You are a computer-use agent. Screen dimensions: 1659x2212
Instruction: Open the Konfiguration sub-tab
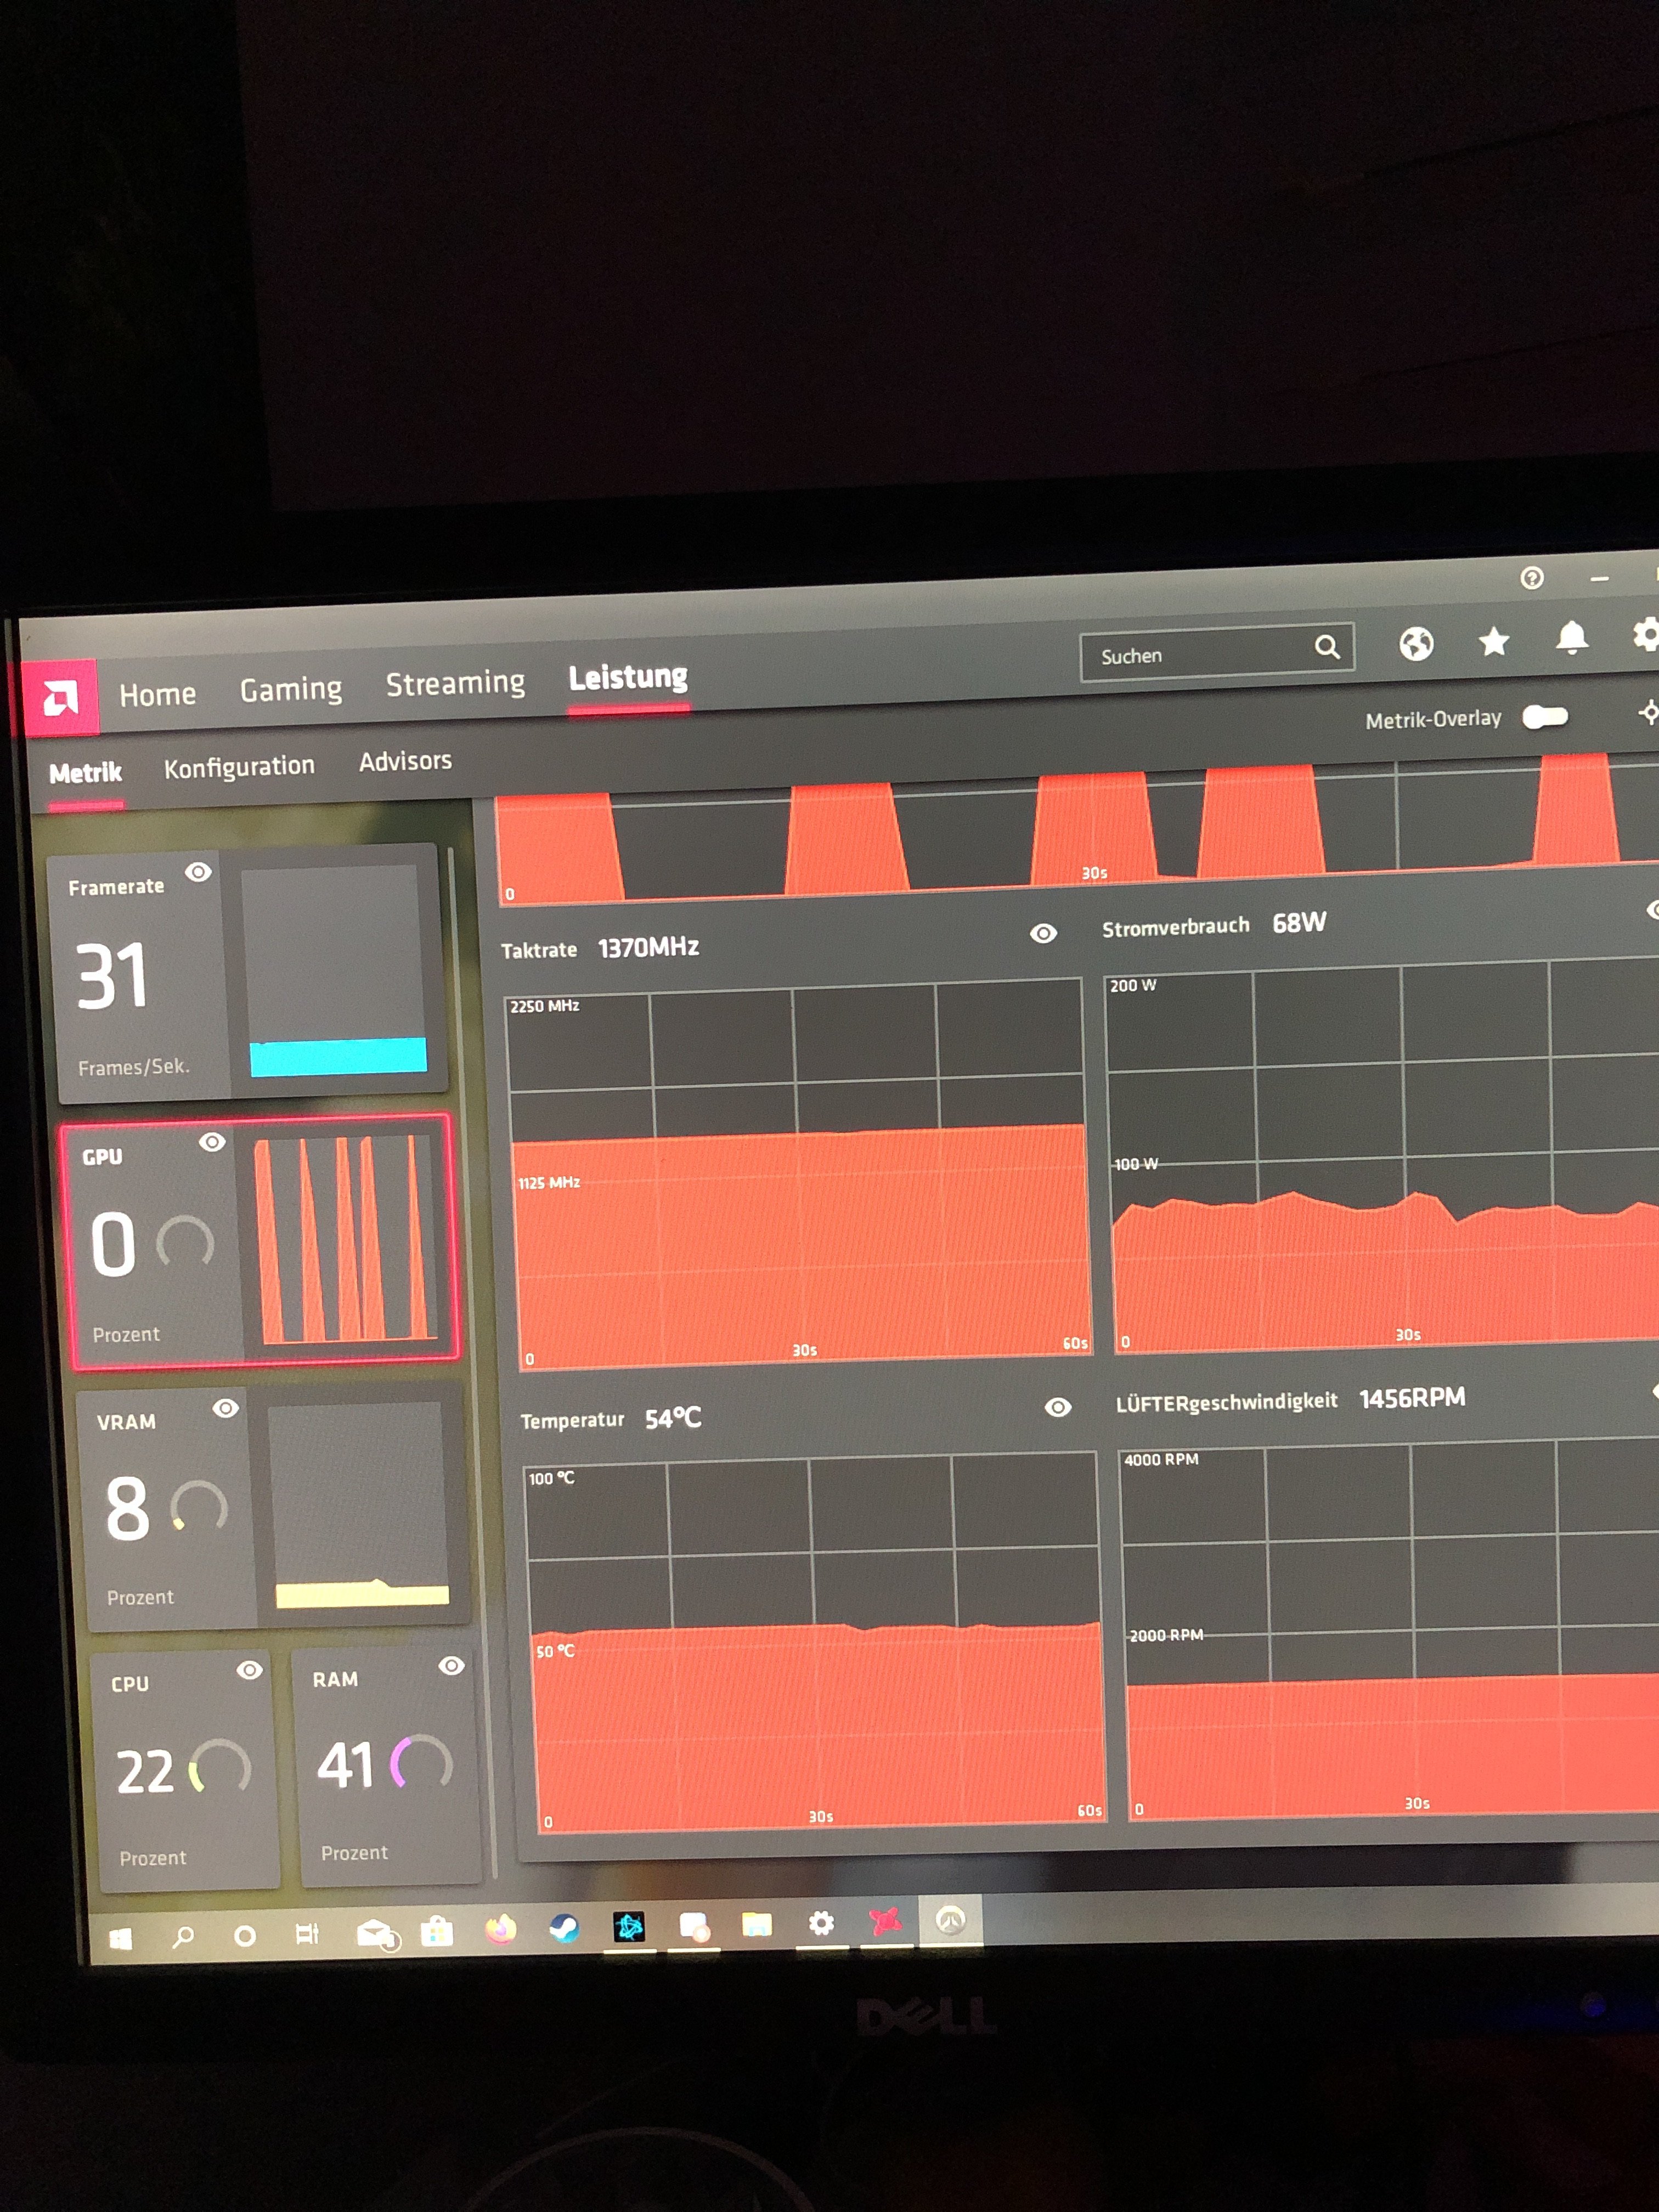coord(239,767)
